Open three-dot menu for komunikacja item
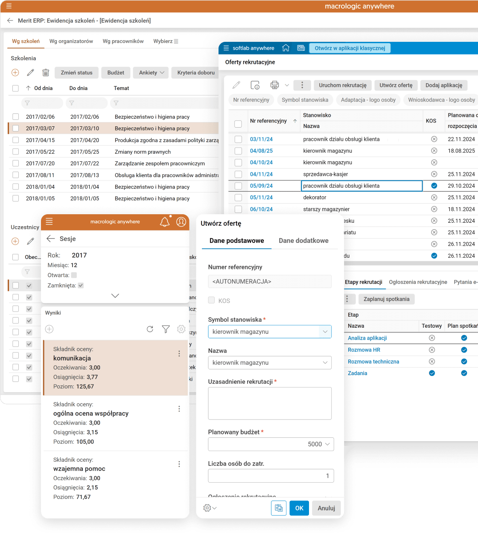Viewport: 478px width, 536px height. pyautogui.click(x=179, y=354)
